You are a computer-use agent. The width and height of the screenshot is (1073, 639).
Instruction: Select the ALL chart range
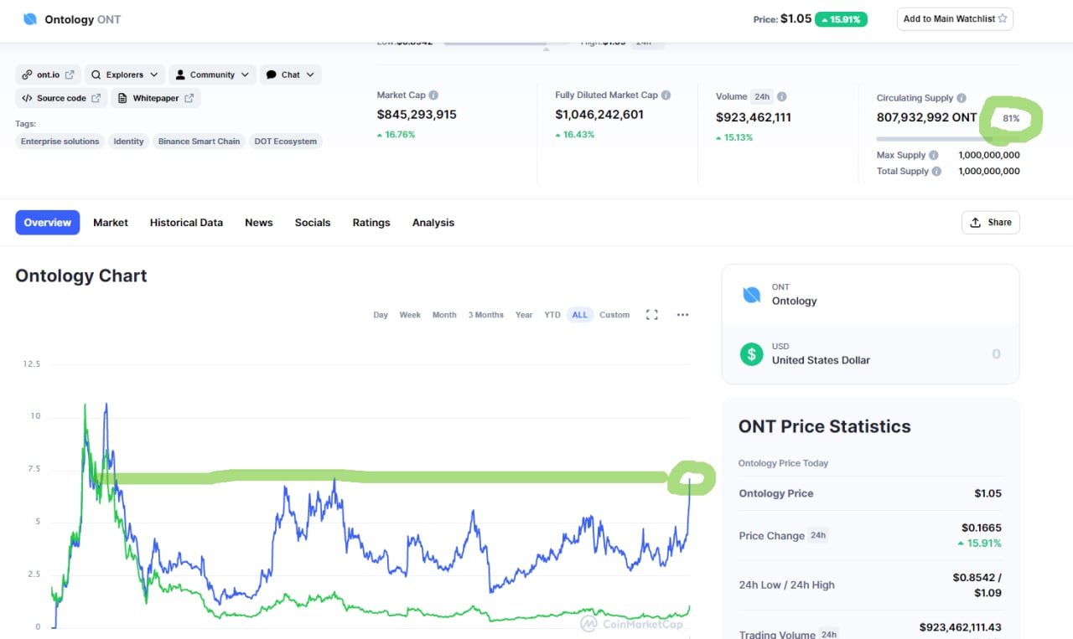point(580,315)
